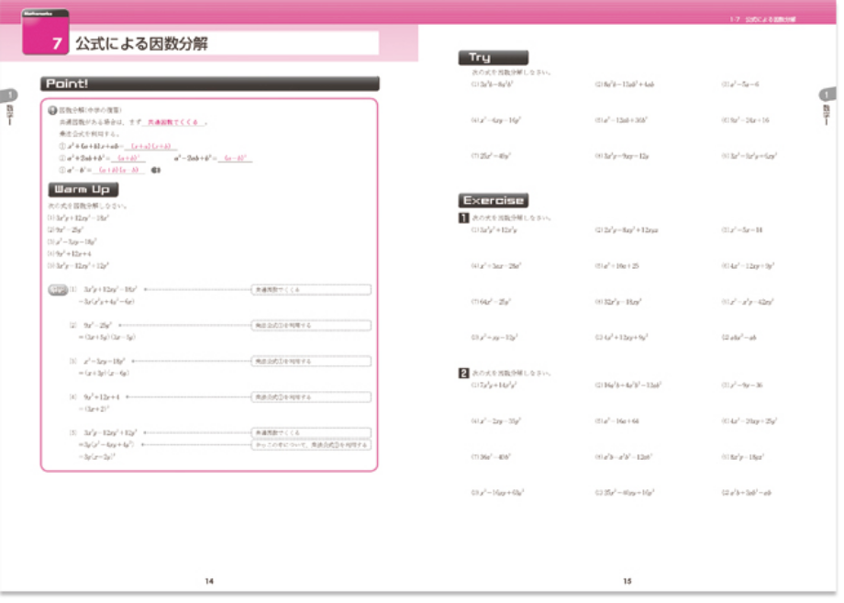Select the left page edge tab numbered 1

point(8,95)
